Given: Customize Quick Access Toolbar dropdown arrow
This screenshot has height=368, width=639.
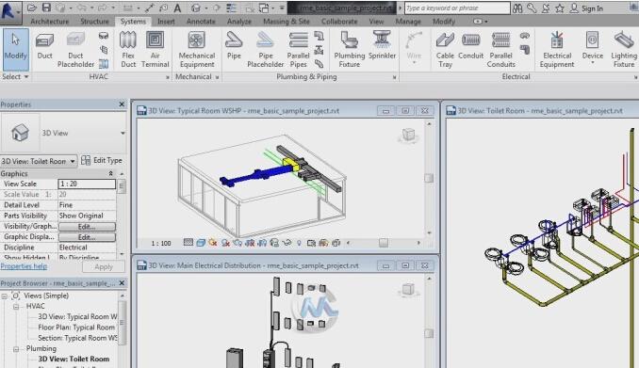Looking at the screenshot, I should (282, 8).
